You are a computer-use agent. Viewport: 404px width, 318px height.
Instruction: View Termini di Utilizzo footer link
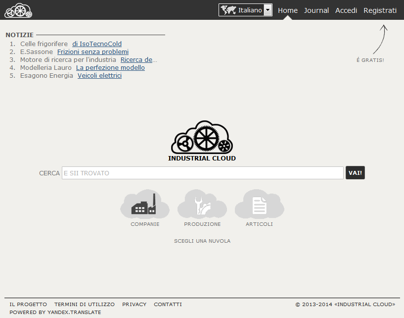(85, 304)
